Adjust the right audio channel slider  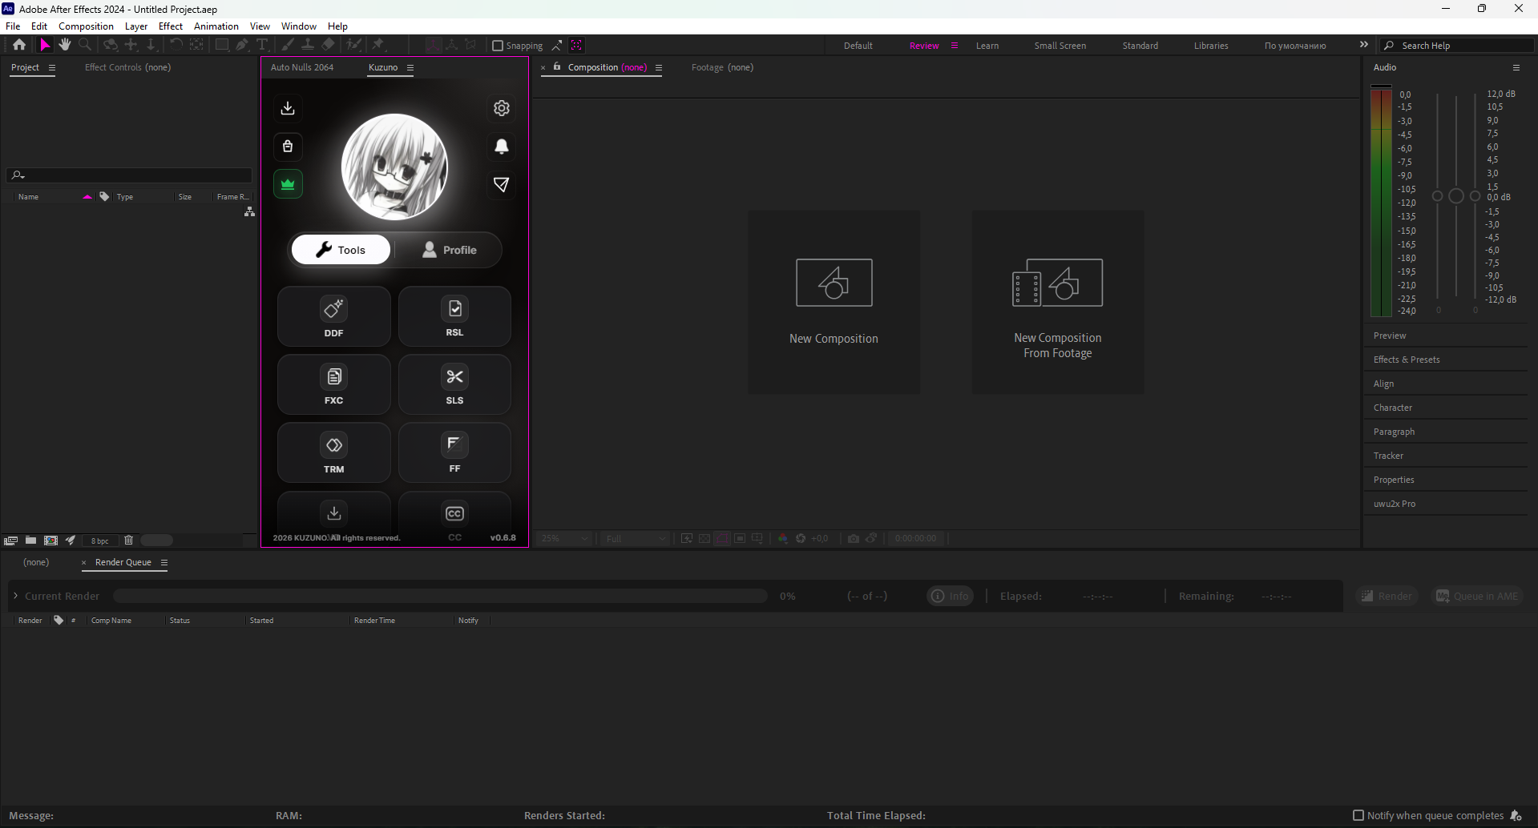[x=1475, y=196]
